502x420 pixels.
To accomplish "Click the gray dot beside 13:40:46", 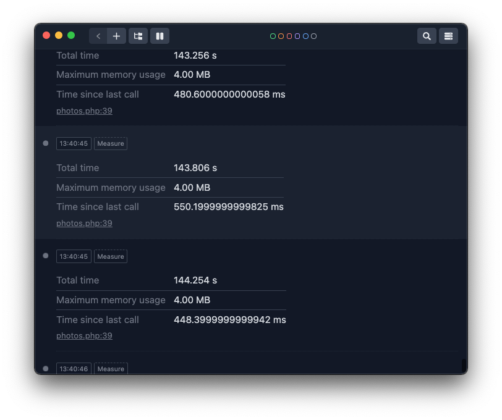I will tap(46, 369).
